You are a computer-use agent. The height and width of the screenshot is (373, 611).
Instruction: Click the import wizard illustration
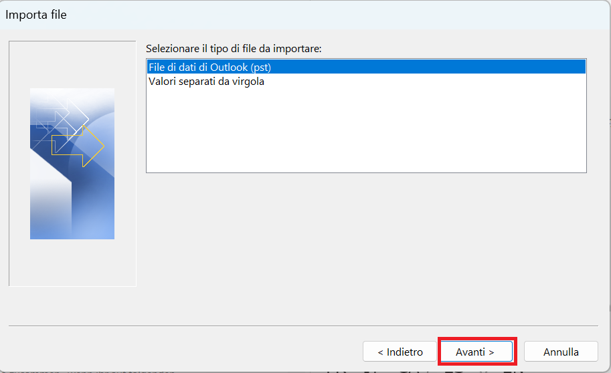[x=72, y=164]
